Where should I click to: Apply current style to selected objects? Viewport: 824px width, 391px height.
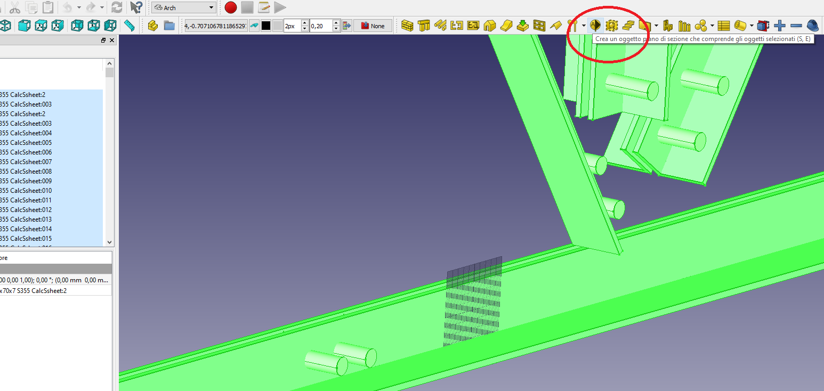(348, 26)
